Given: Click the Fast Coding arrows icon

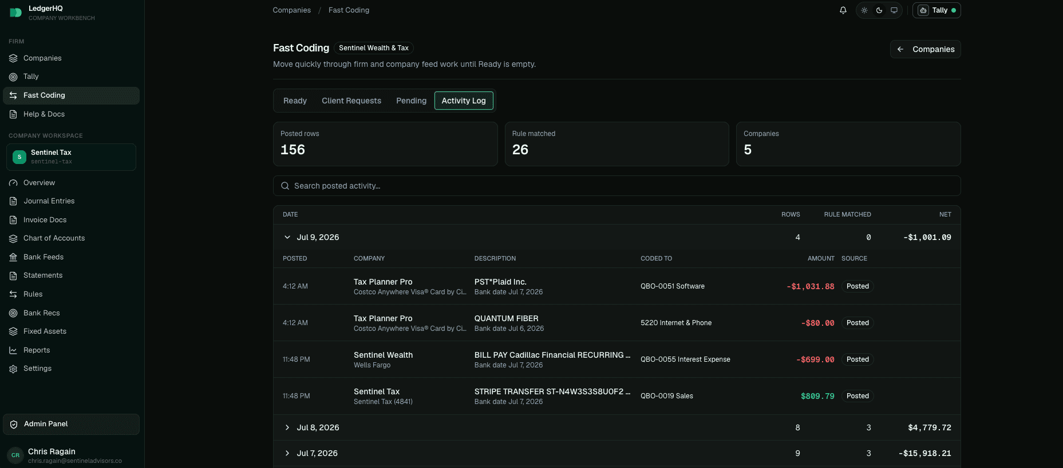Looking at the screenshot, I should tap(13, 95).
